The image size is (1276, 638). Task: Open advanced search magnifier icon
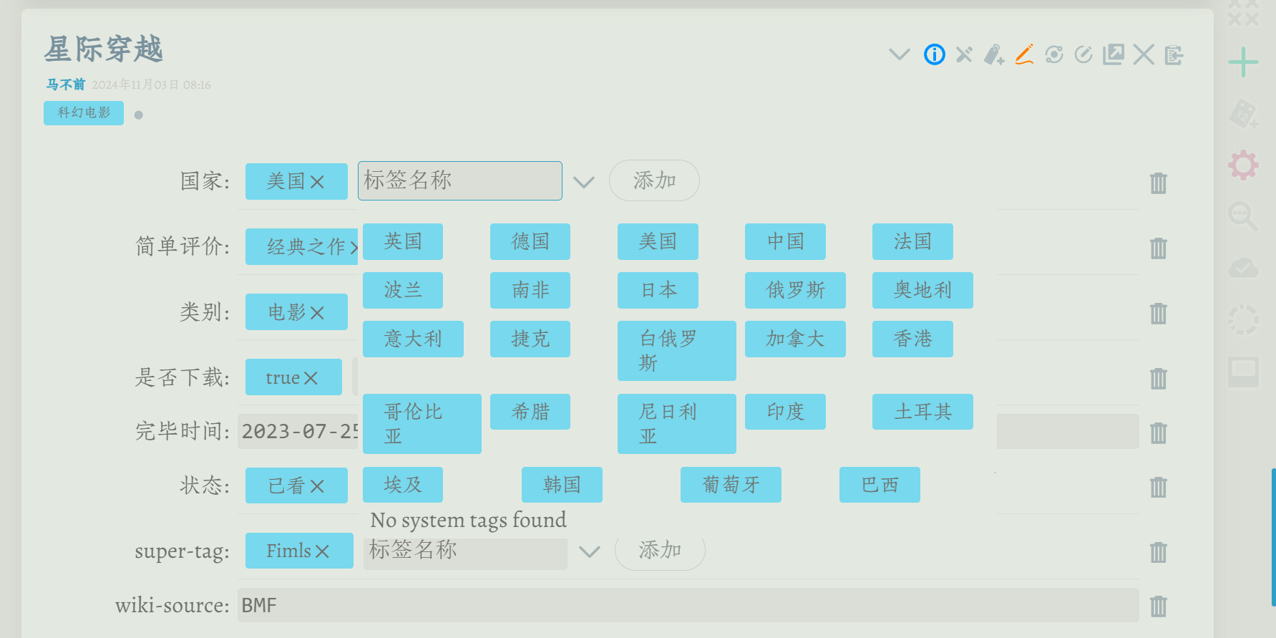point(1244,217)
